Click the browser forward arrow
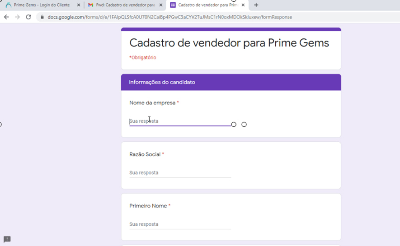The image size is (400, 246). coord(17,17)
